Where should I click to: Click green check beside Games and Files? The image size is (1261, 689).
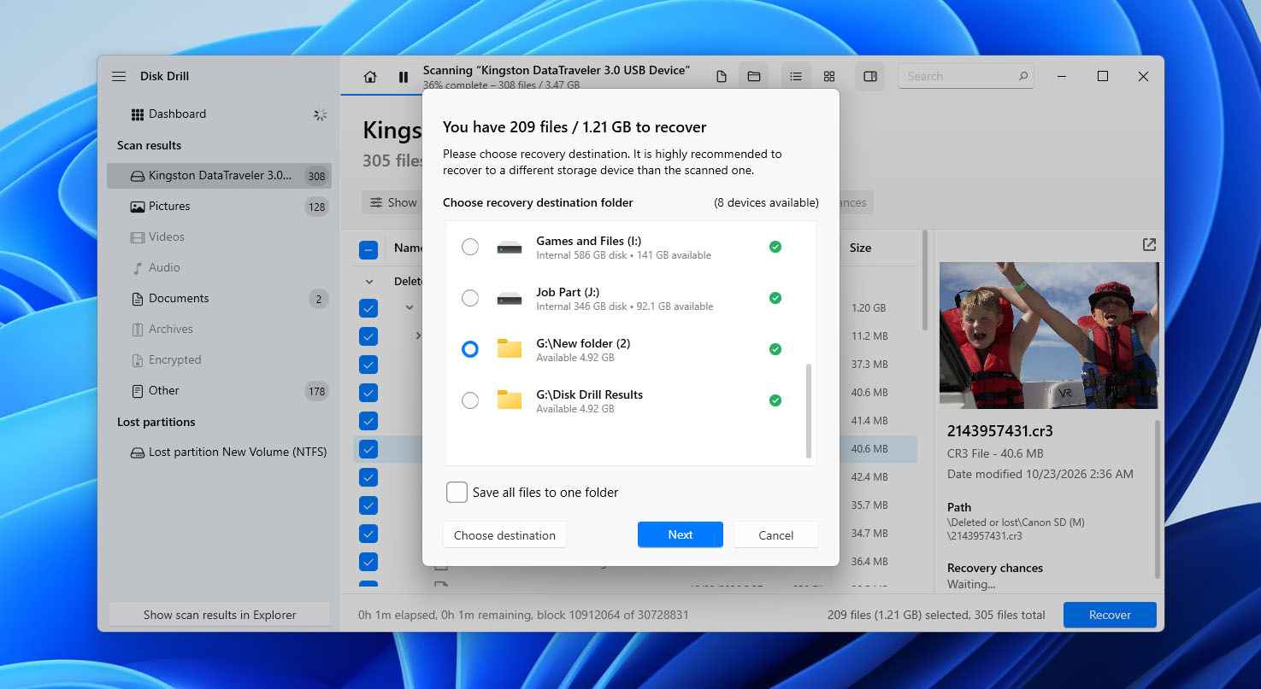[775, 247]
